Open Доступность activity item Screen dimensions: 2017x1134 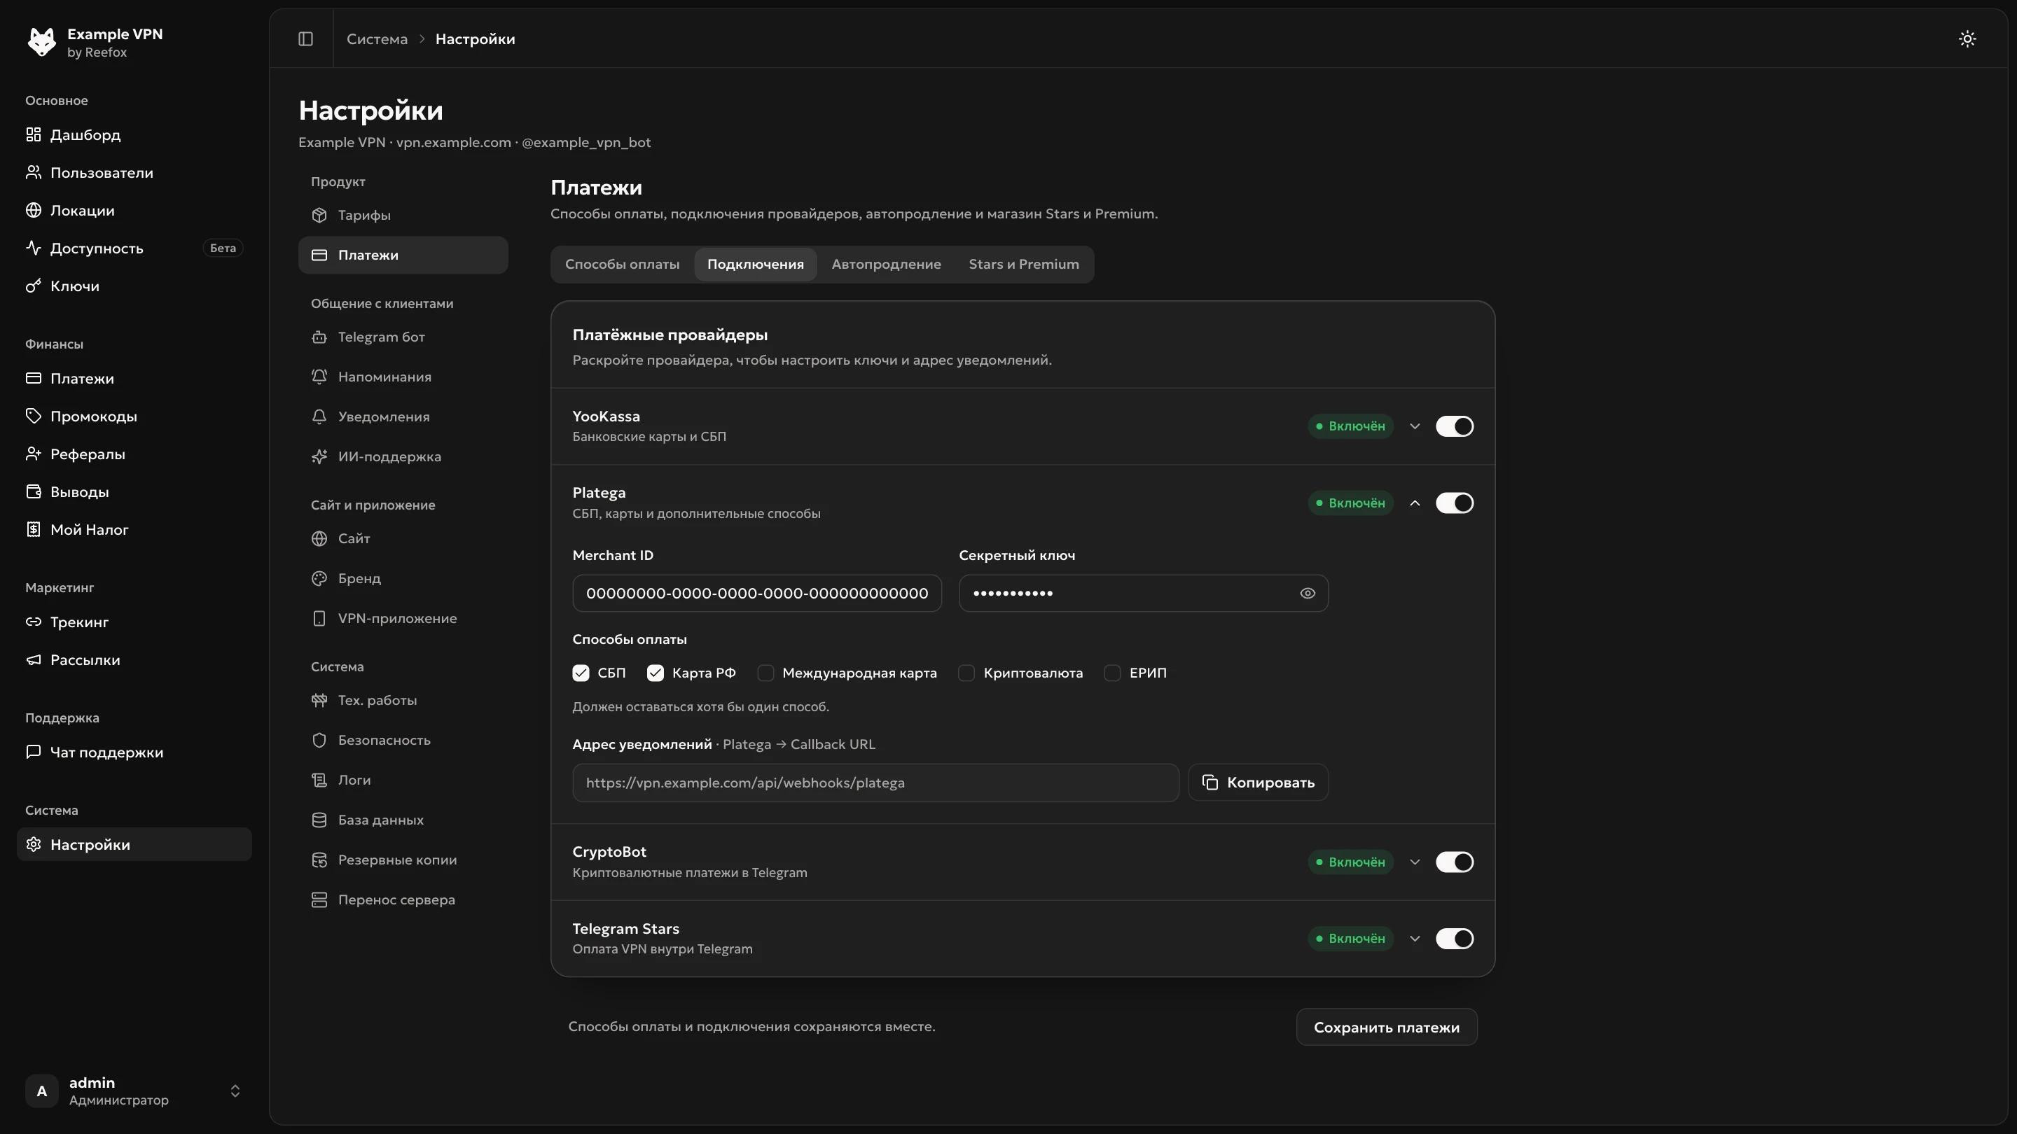[134, 248]
